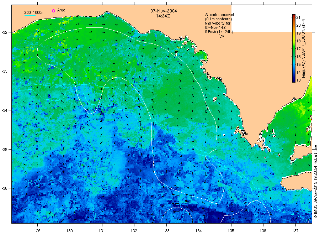
Task: Click the temperature color bar
Action: coord(294,48)
